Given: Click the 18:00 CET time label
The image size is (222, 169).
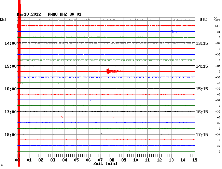Looking at the screenshot, I should [11, 134].
